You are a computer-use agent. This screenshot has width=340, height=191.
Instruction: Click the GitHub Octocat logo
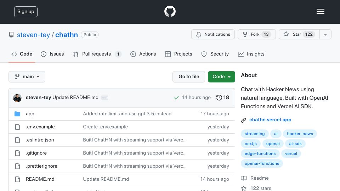click(x=170, y=11)
